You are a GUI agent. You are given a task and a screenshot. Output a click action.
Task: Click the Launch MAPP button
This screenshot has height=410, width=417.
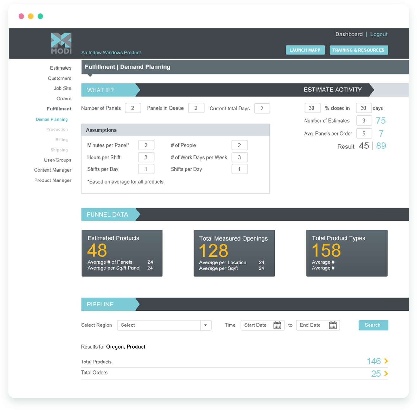pyautogui.click(x=305, y=50)
